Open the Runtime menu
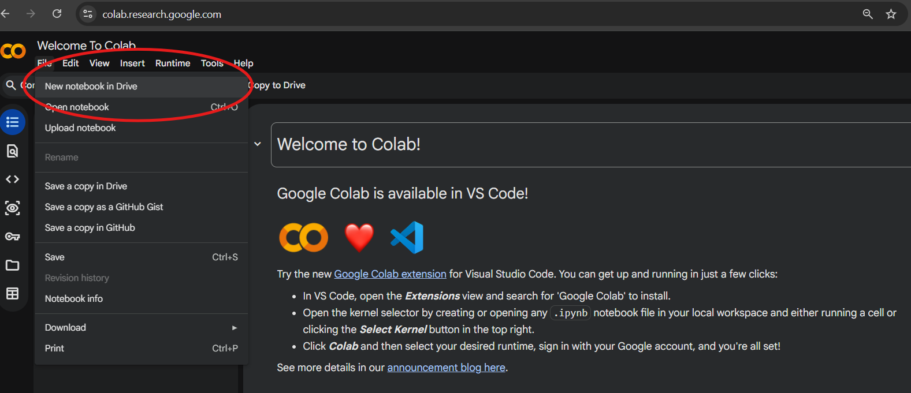911x393 pixels. pyautogui.click(x=173, y=63)
